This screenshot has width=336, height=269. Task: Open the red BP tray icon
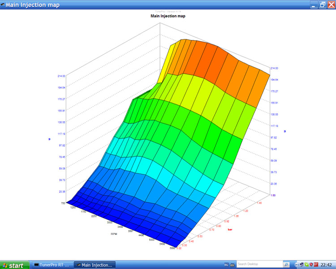click(316, 265)
